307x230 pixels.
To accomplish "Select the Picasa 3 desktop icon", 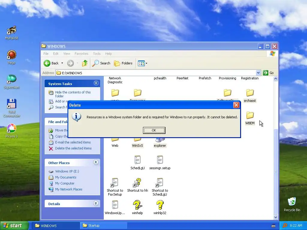I will [x=12, y=131].
